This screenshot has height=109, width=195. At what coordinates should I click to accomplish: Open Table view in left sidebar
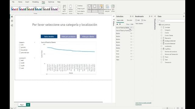[x=12, y=21]
